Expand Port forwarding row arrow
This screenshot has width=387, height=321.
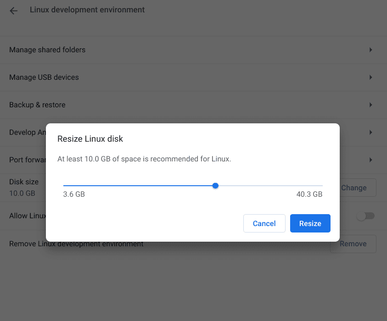pyautogui.click(x=371, y=160)
